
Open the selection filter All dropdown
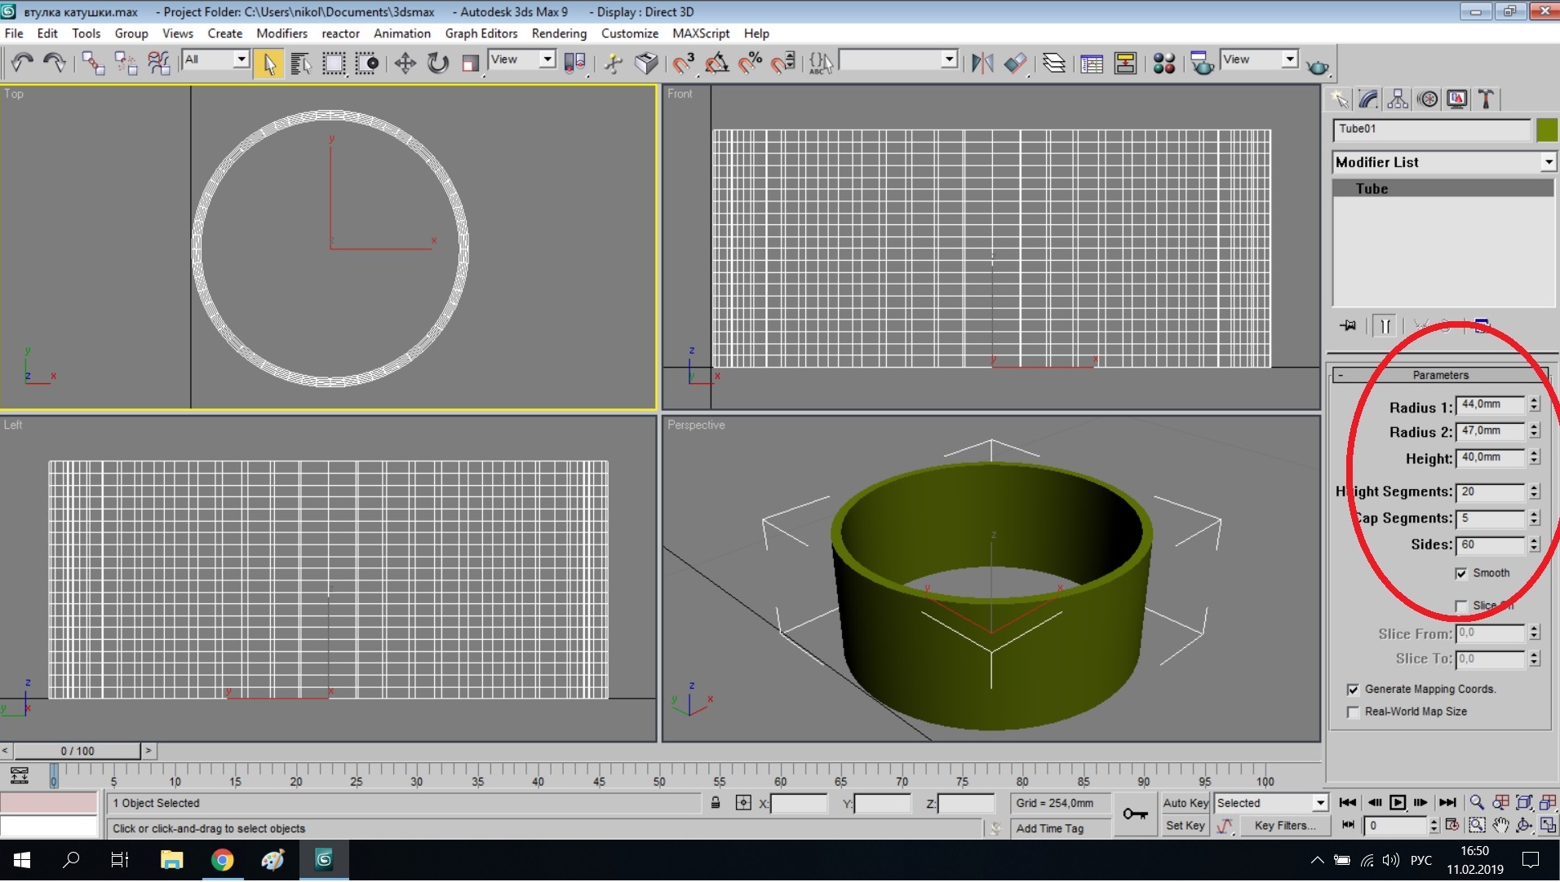pos(241,60)
